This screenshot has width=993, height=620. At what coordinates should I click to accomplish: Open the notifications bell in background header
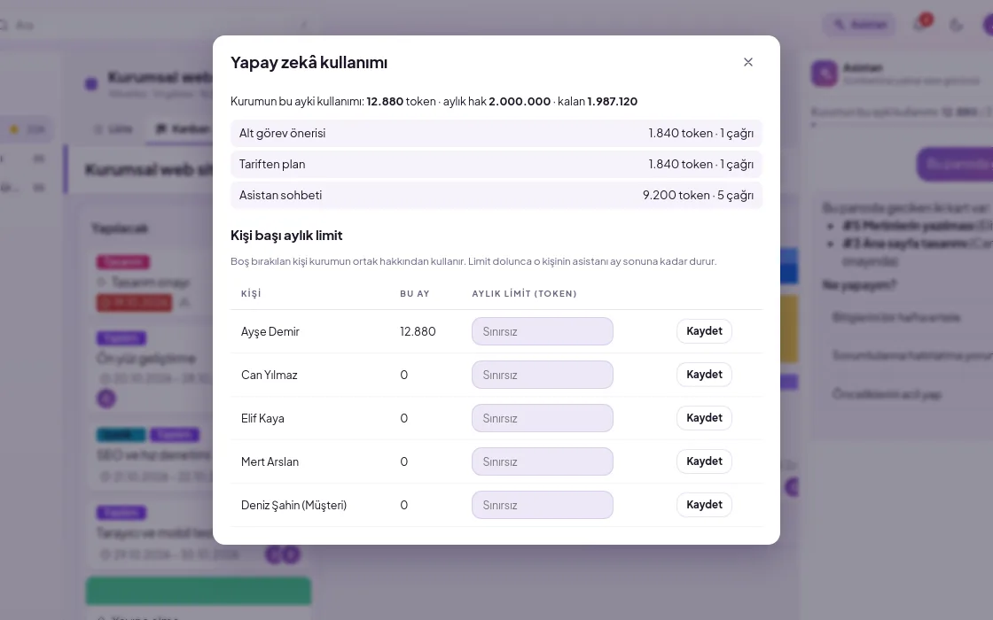(920, 25)
